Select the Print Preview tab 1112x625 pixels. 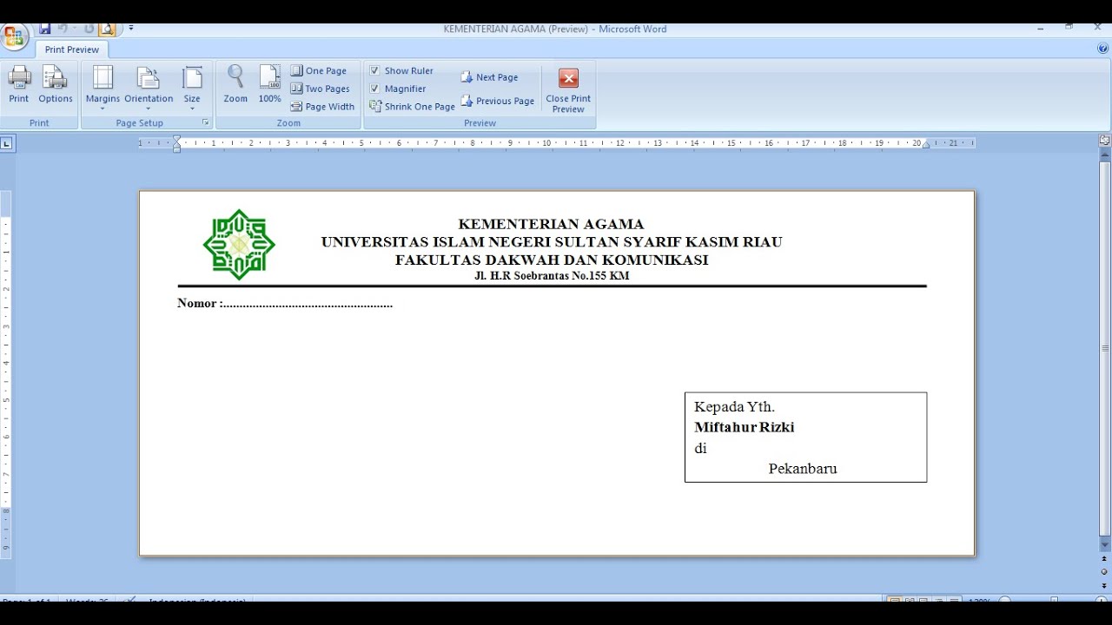[72, 49]
